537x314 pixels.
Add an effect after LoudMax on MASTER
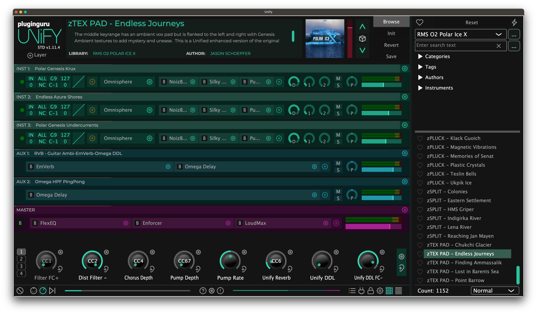coord(336,223)
